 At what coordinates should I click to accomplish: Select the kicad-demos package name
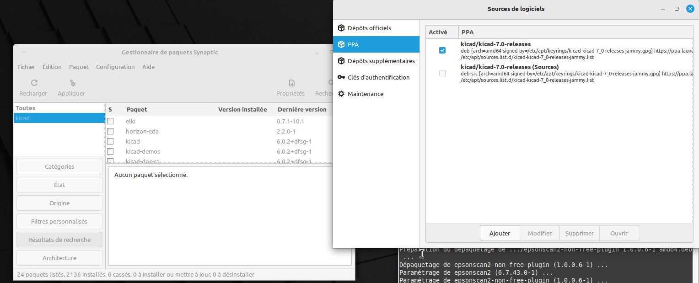click(143, 151)
